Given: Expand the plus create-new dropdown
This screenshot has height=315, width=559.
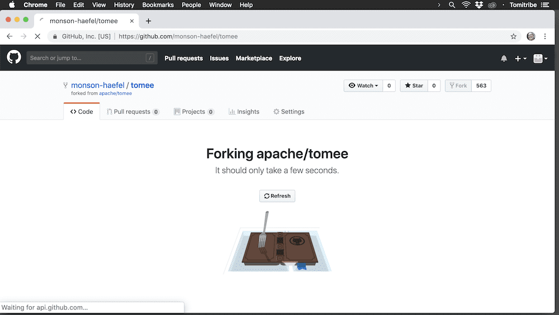Looking at the screenshot, I should click(x=520, y=59).
